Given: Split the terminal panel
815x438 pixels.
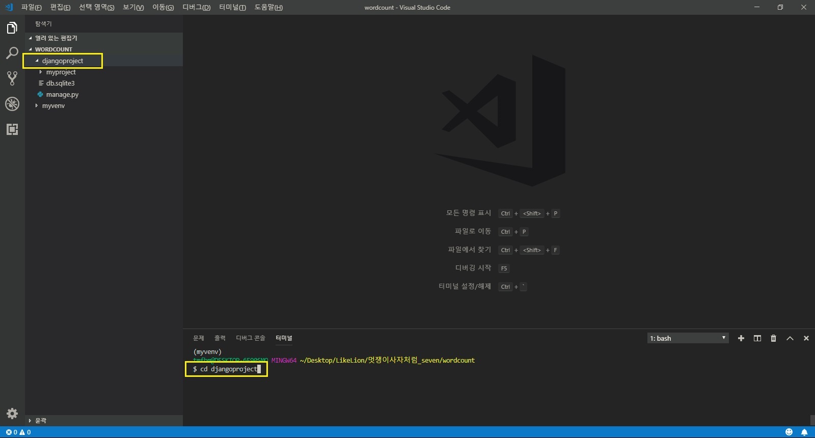Looking at the screenshot, I should (x=757, y=338).
